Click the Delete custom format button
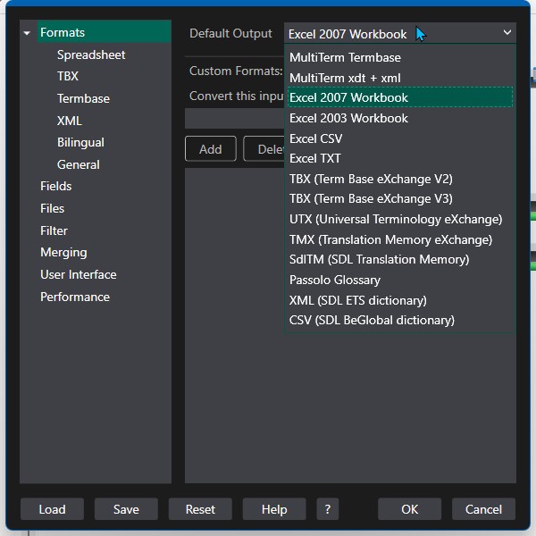The height and width of the screenshot is (536, 536). coord(264,148)
